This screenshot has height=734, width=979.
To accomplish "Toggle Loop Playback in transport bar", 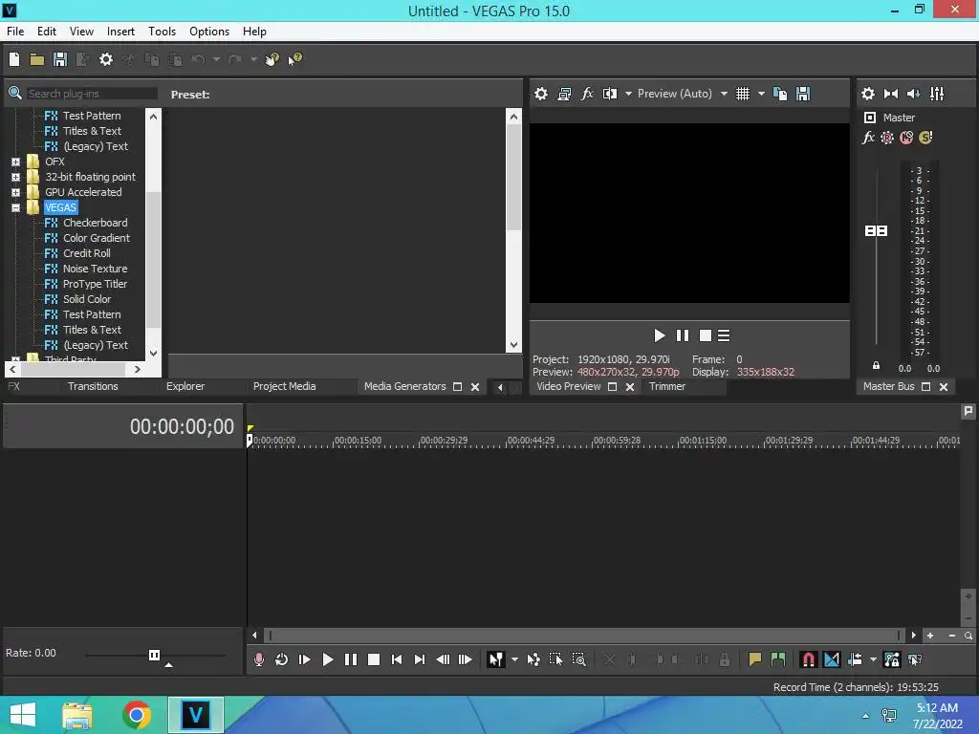I will [282, 659].
